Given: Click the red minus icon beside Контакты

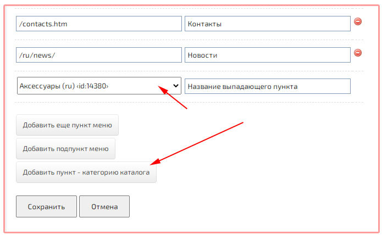Looking at the screenshot, I should (357, 22).
